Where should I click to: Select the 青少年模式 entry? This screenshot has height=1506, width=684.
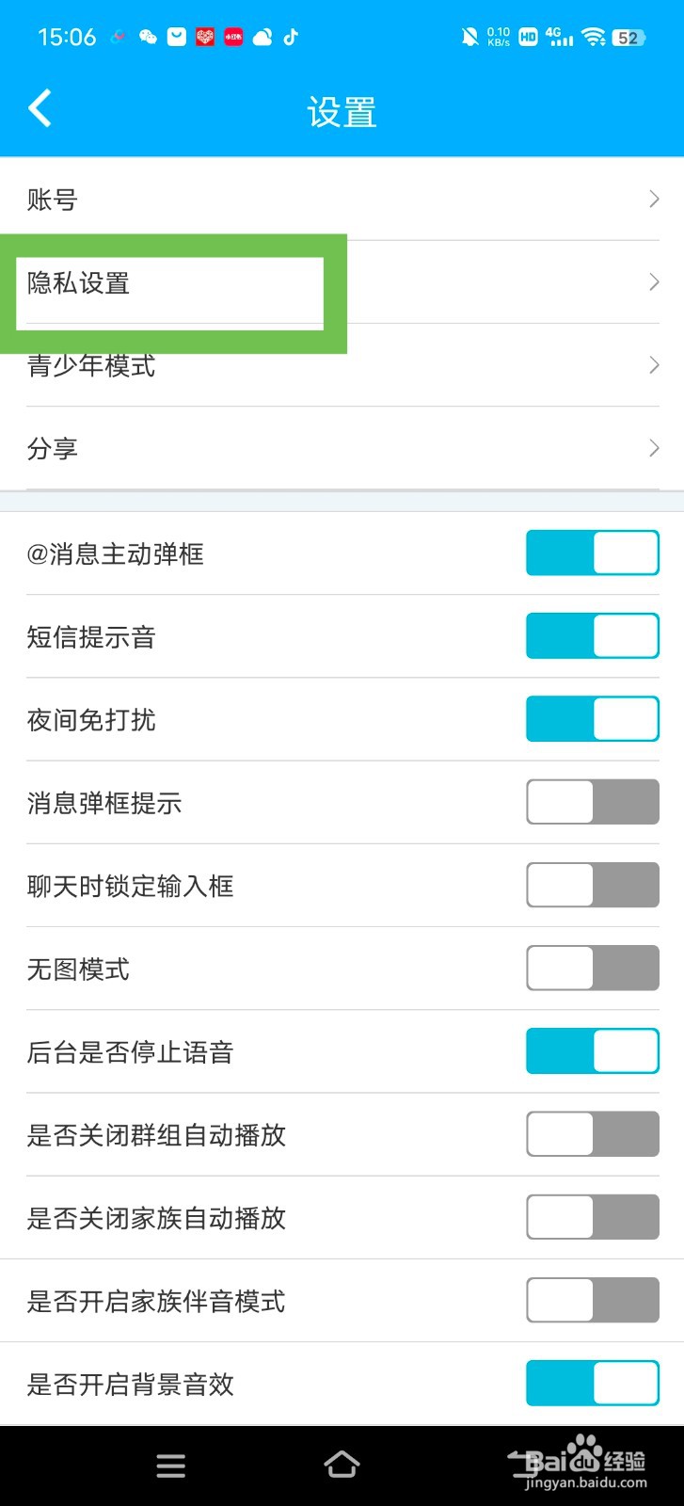tap(342, 365)
